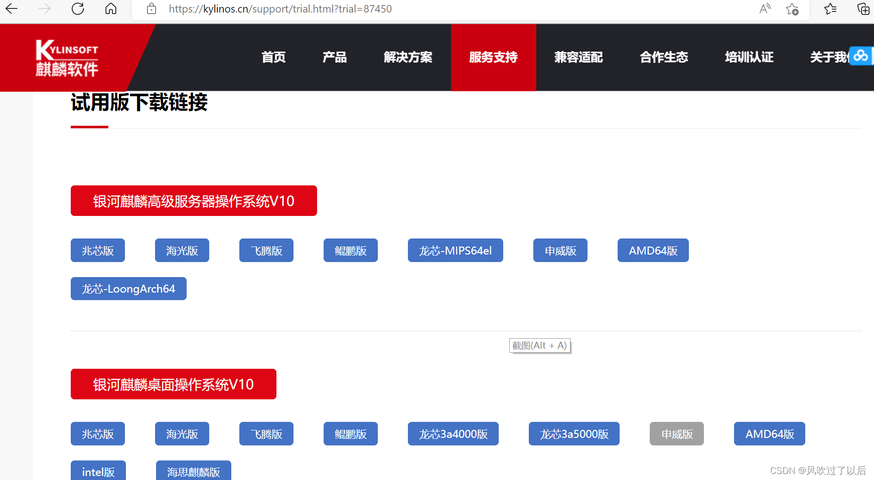Choose 龙芯3a4000版 desktop version

click(x=454, y=434)
